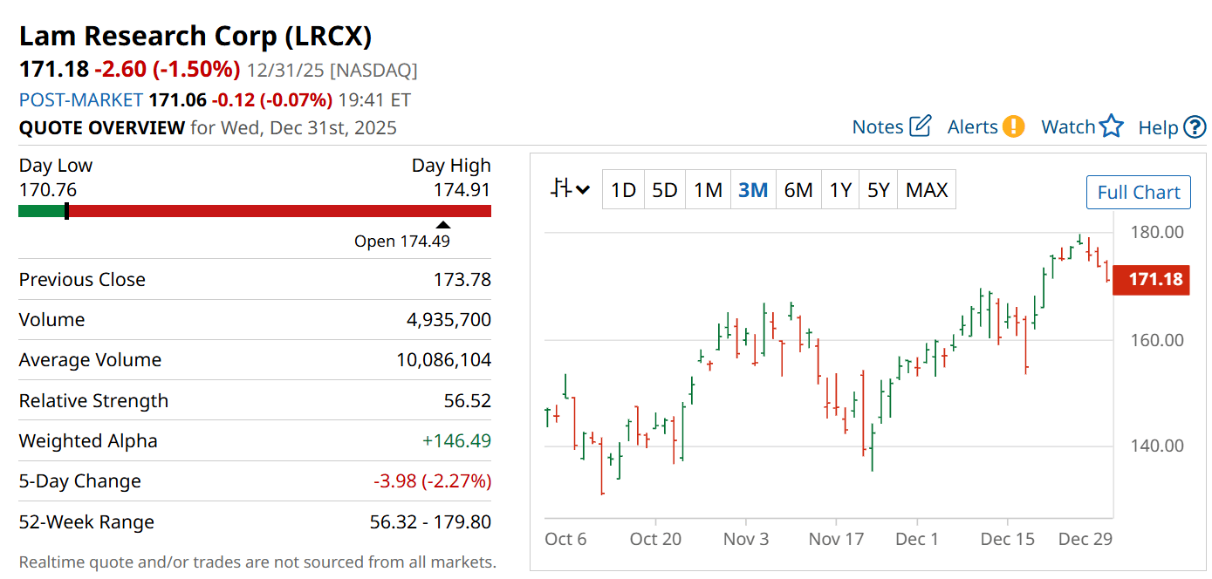Viewport: 1212px width, 579px height.
Task: Click the Dec 15 date axis label
Action: 1007,539
